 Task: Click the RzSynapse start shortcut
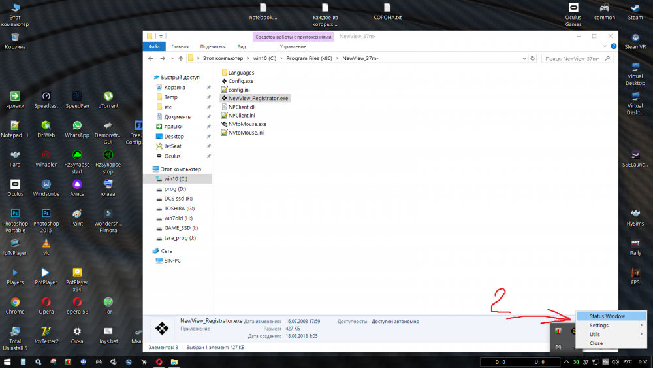point(77,161)
